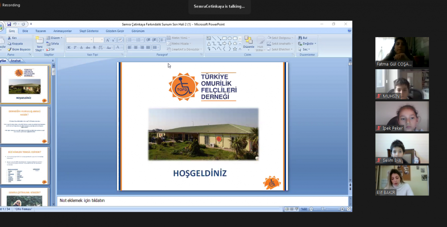Open the font name combo box
447x227 pixels.
pos(80,40)
